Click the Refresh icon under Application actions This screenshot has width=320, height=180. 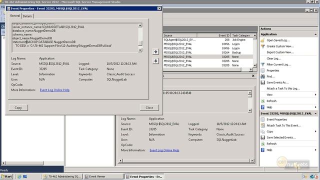coord(262,101)
